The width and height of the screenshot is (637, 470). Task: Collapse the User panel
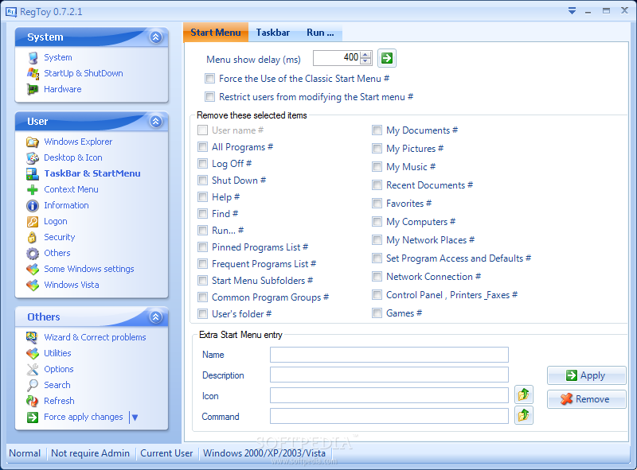coord(155,122)
